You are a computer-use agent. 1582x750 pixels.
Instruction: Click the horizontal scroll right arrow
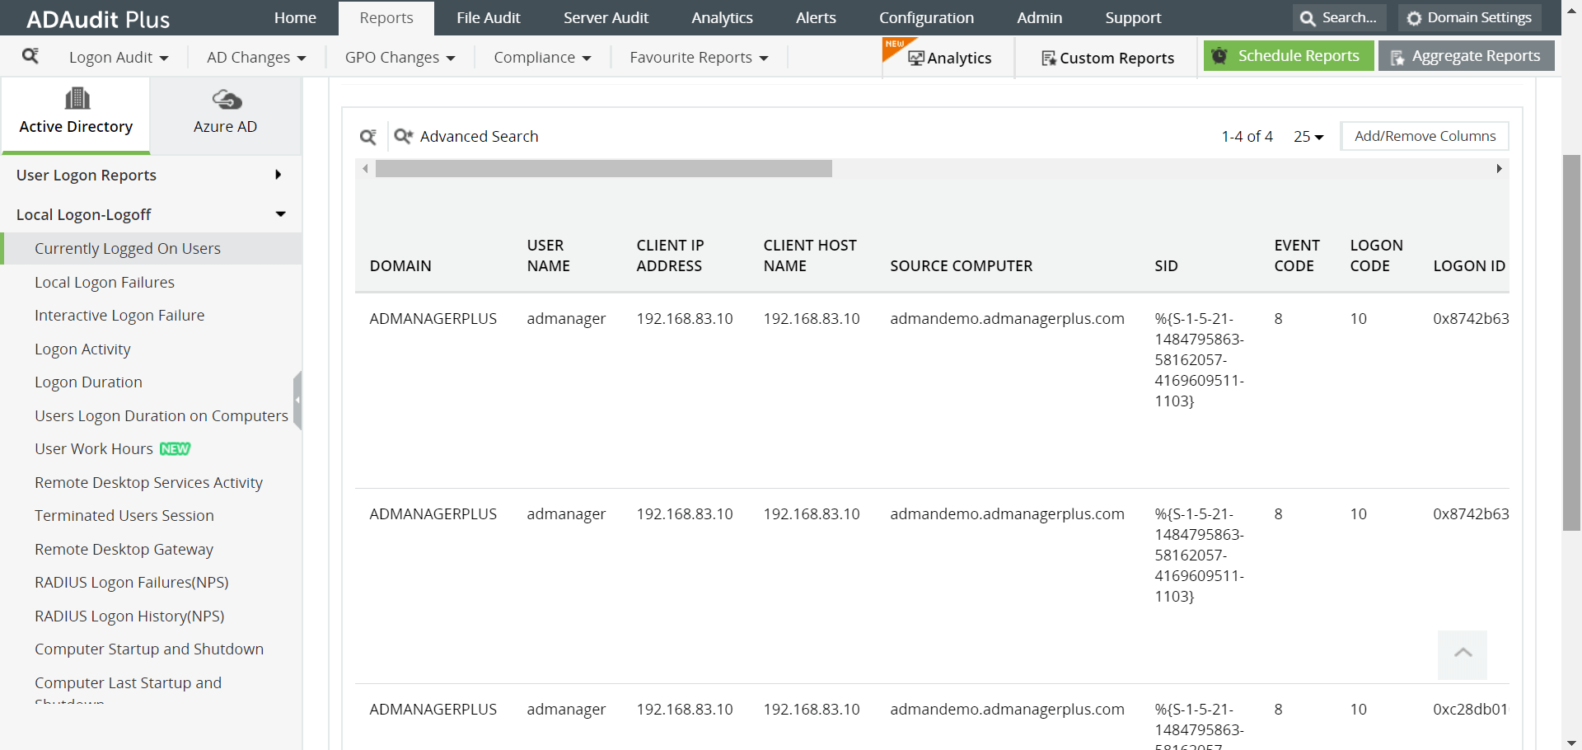point(1499,169)
